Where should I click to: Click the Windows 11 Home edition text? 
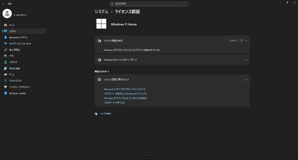tap(124, 24)
